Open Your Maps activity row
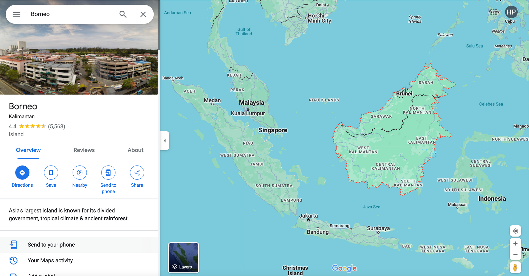Image resolution: width=529 pixels, height=276 pixels. (79, 261)
